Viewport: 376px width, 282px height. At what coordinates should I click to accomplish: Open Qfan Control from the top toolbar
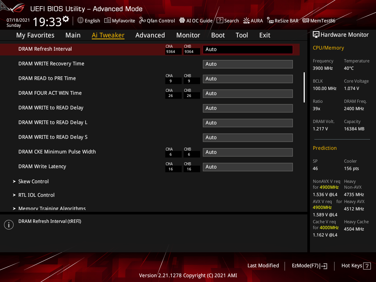coord(157,21)
